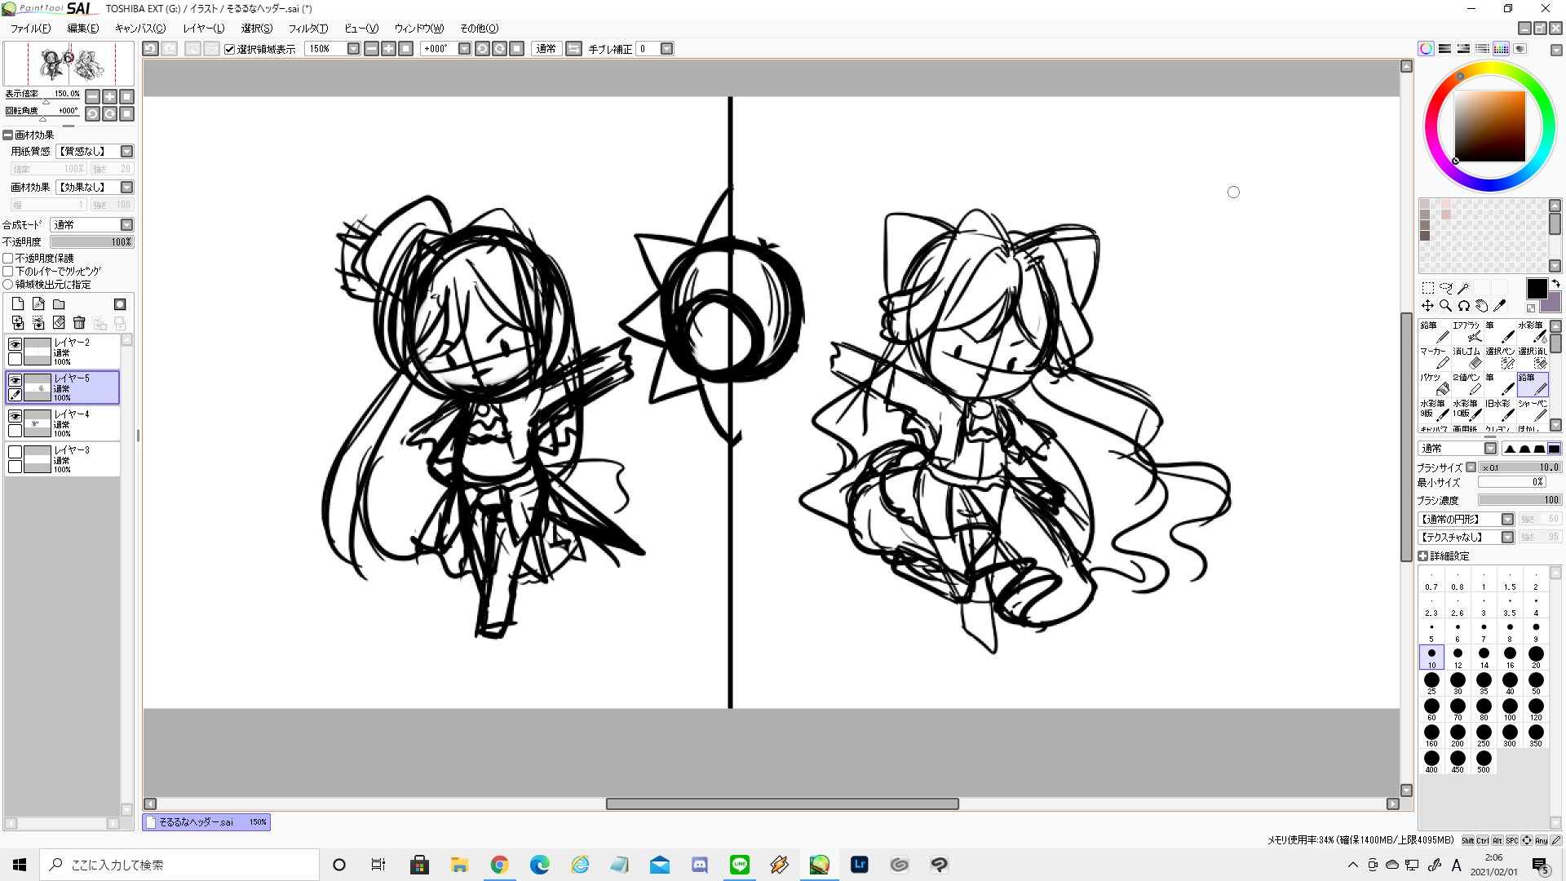Screen dimensions: 1566x881
Task: Pick the バケツ bucket fill tool
Action: [1434, 383]
